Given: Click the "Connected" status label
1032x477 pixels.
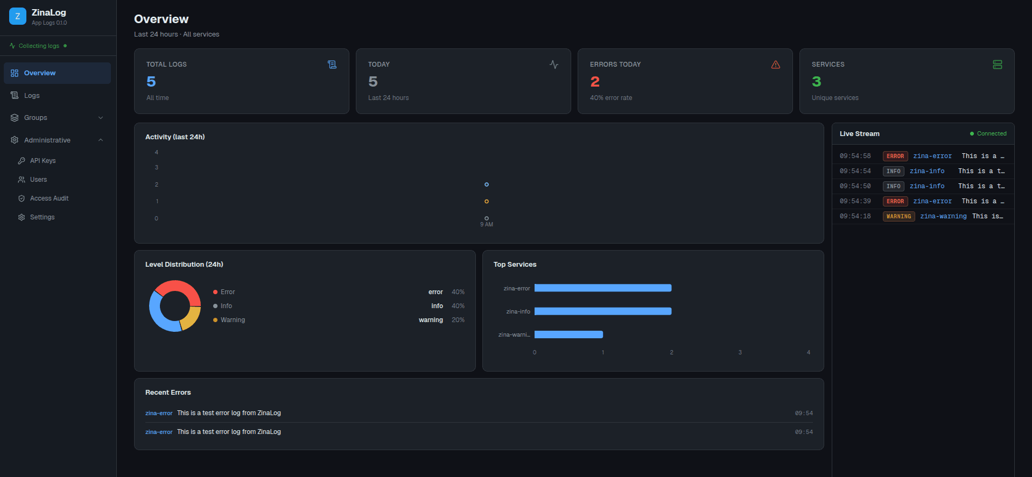Looking at the screenshot, I should point(992,134).
